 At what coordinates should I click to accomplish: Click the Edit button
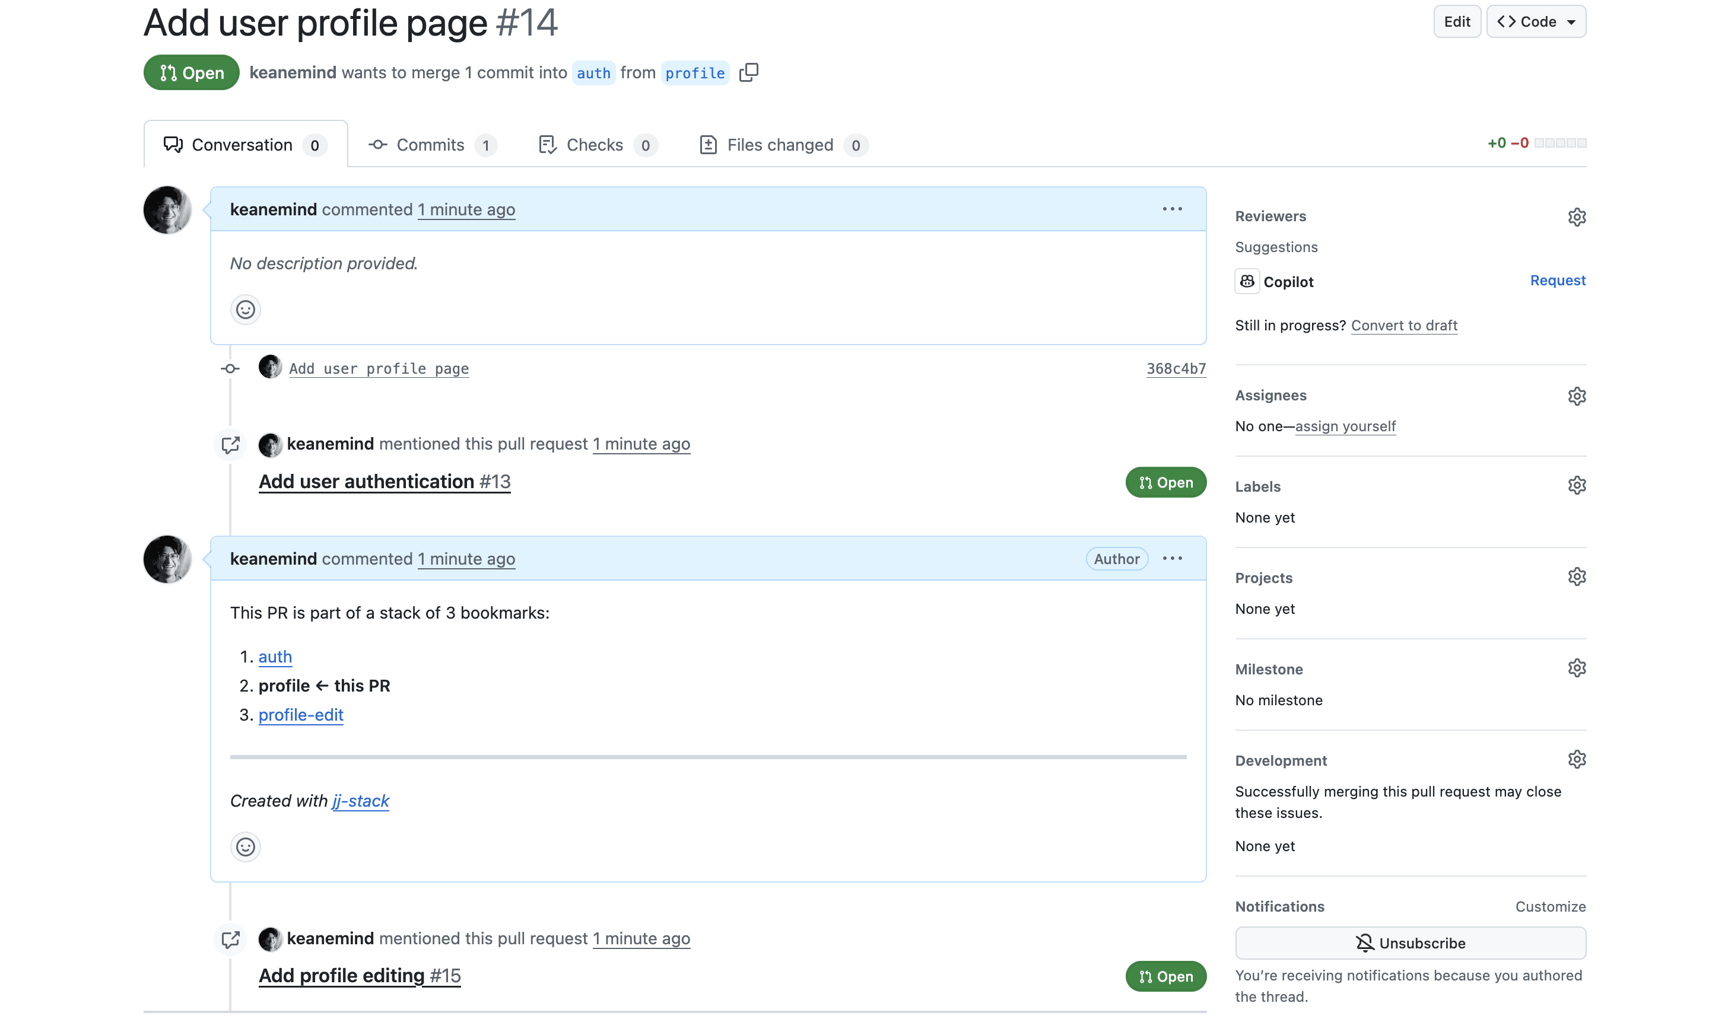(x=1457, y=21)
